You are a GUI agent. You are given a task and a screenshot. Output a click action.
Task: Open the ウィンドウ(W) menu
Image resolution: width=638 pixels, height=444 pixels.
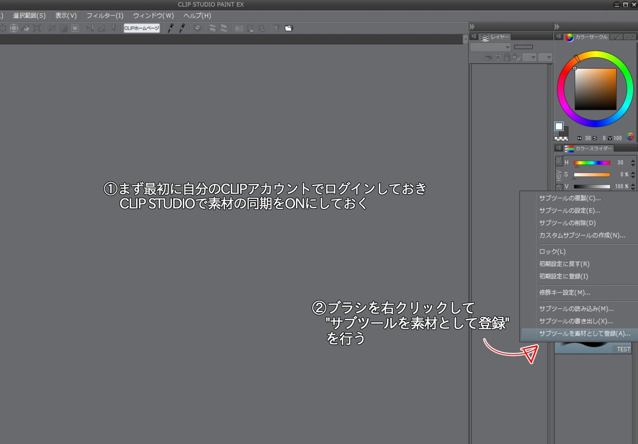tap(153, 15)
